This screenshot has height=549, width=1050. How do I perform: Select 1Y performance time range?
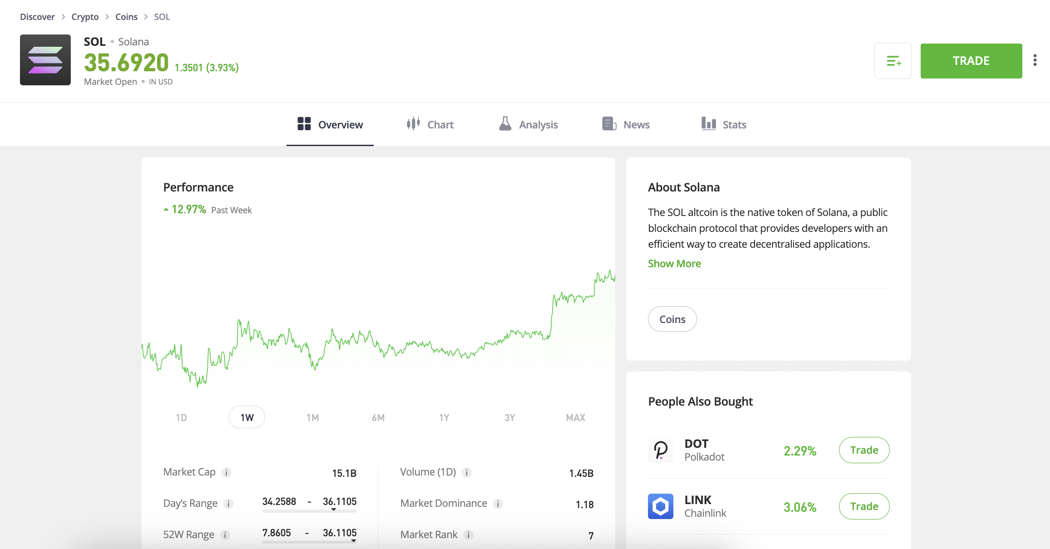click(444, 417)
